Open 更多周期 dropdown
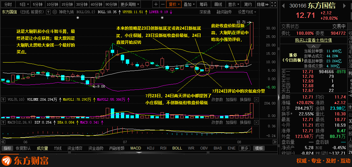The image size is (352, 167). [x=130, y=4]
